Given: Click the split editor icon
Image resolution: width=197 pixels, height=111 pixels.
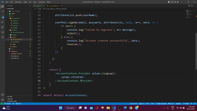Looking at the screenshot, I should 192,6.
